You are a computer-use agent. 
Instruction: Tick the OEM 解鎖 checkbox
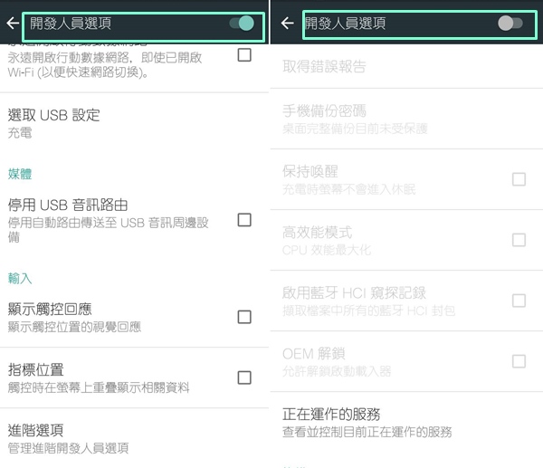(x=519, y=361)
